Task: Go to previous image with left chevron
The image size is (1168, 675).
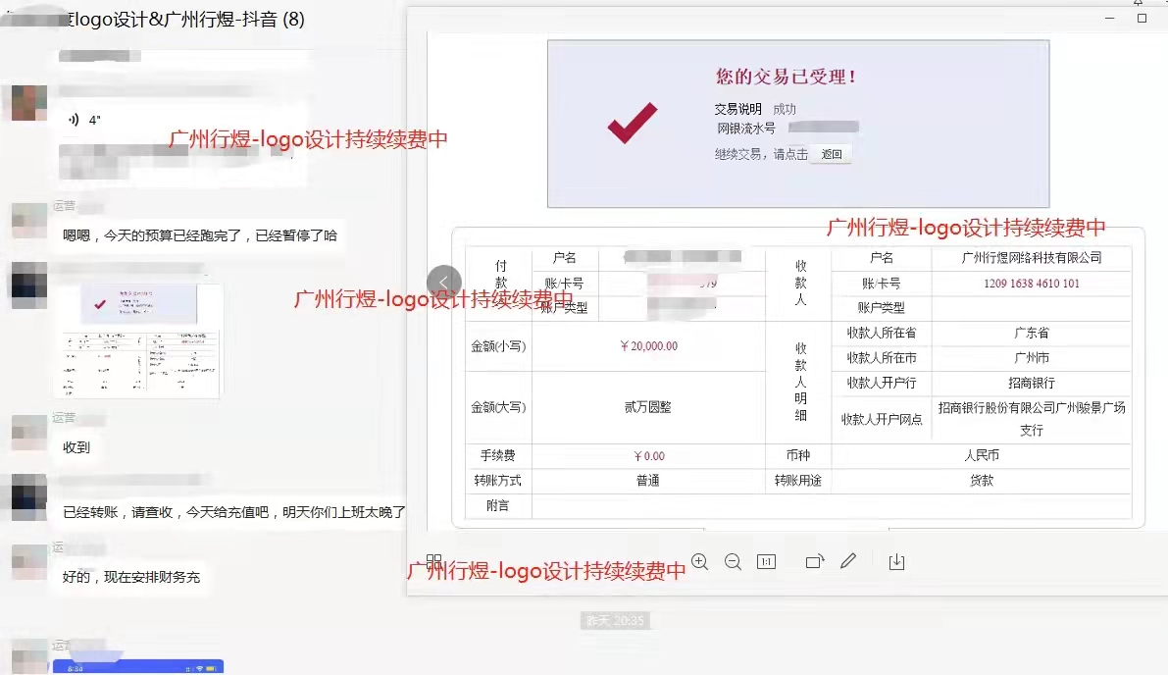Action: tap(443, 282)
